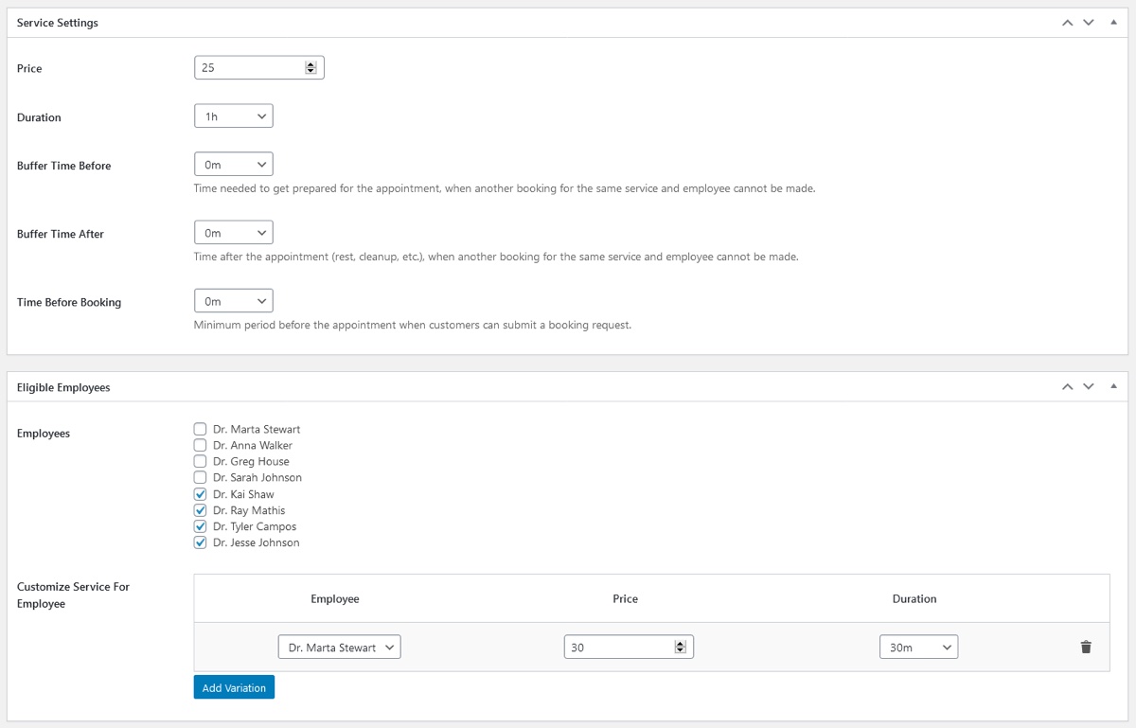
Task: Enable Dr. Greg House as employee
Action: click(x=200, y=461)
